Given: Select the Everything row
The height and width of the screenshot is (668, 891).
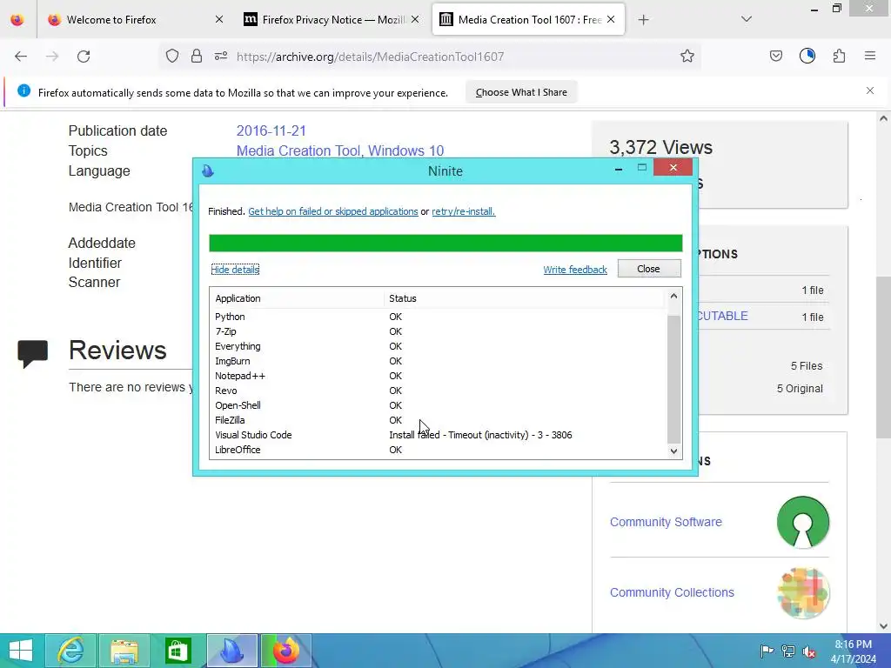Looking at the screenshot, I should [x=438, y=346].
